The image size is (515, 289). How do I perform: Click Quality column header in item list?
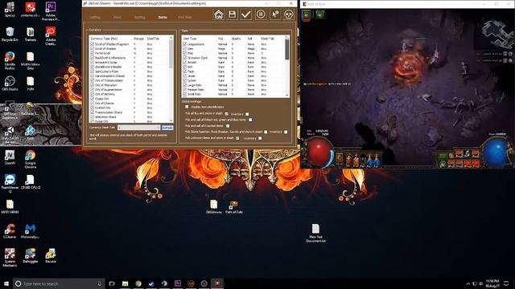click(236, 39)
